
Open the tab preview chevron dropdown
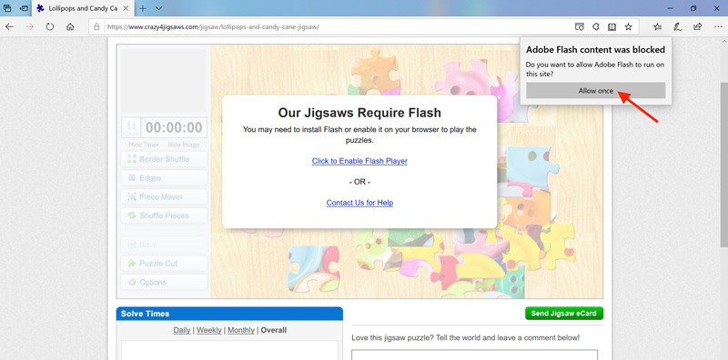coord(158,8)
